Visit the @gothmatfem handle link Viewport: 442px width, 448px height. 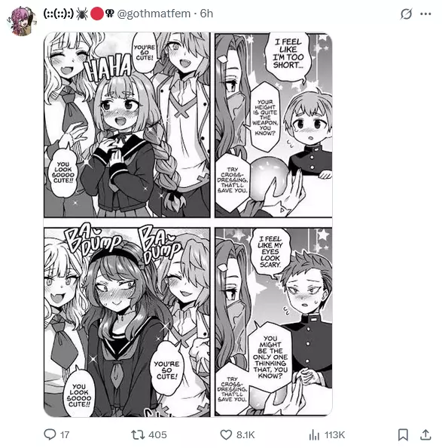pos(154,14)
